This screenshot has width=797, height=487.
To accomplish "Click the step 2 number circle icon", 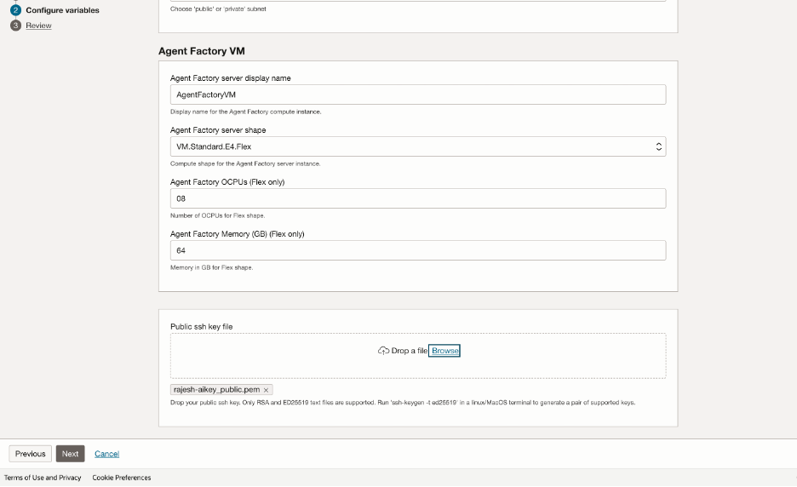I will click(x=15, y=10).
